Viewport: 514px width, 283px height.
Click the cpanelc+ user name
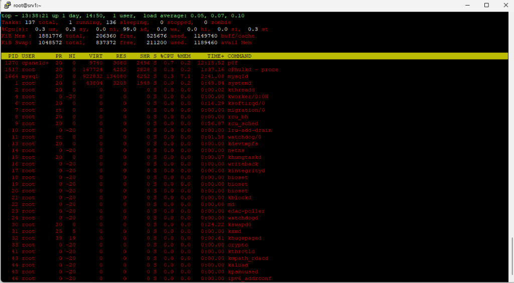coord(35,63)
